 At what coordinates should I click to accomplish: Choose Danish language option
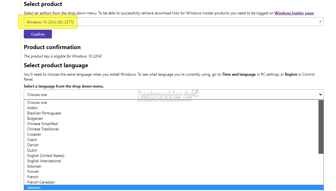point(171,145)
